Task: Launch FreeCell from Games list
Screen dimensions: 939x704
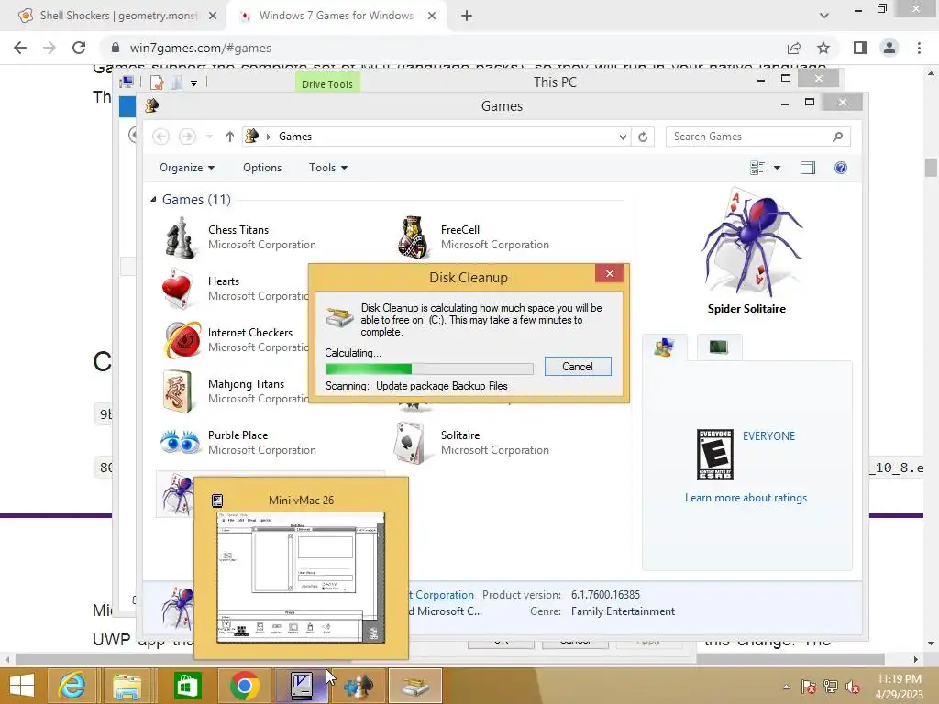Action: (413, 237)
